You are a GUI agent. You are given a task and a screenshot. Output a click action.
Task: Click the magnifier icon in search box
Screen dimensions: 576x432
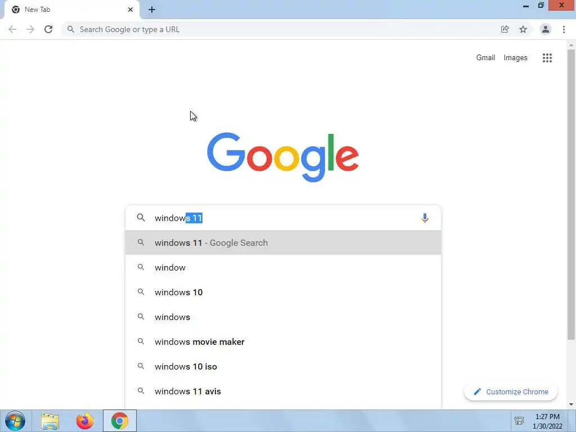point(141,218)
